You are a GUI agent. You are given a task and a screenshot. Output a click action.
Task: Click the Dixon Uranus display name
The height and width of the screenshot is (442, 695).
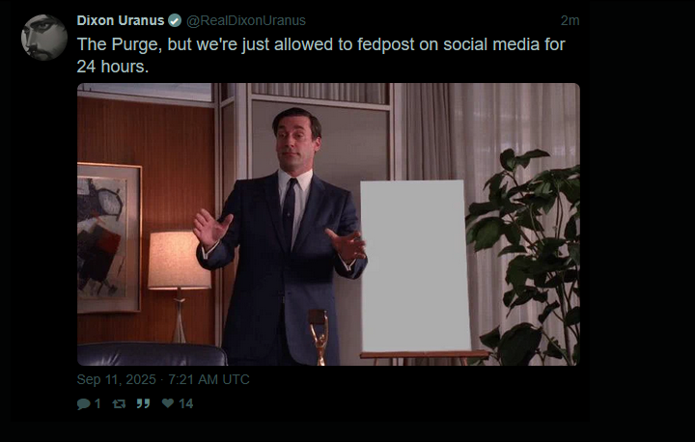pos(120,20)
